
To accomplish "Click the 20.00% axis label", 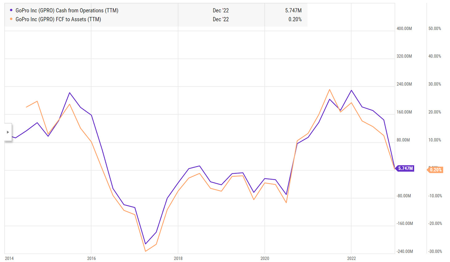I will (435, 112).
